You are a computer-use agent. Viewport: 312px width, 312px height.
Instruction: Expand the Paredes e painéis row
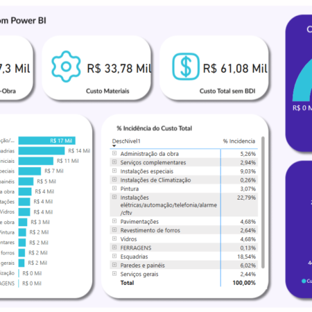click(114, 265)
